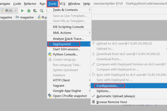Click the Profile run icon
The height and width of the screenshot is (111, 167).
[41, 11]
